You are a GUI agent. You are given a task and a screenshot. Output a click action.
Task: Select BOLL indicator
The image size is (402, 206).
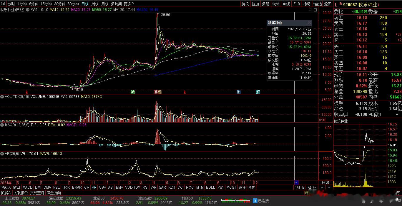pyautogui.click(x=210, y=187)
